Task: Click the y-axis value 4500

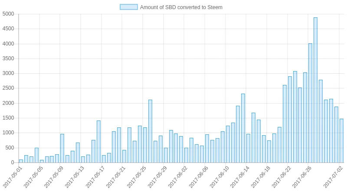Action: (8, 29)
